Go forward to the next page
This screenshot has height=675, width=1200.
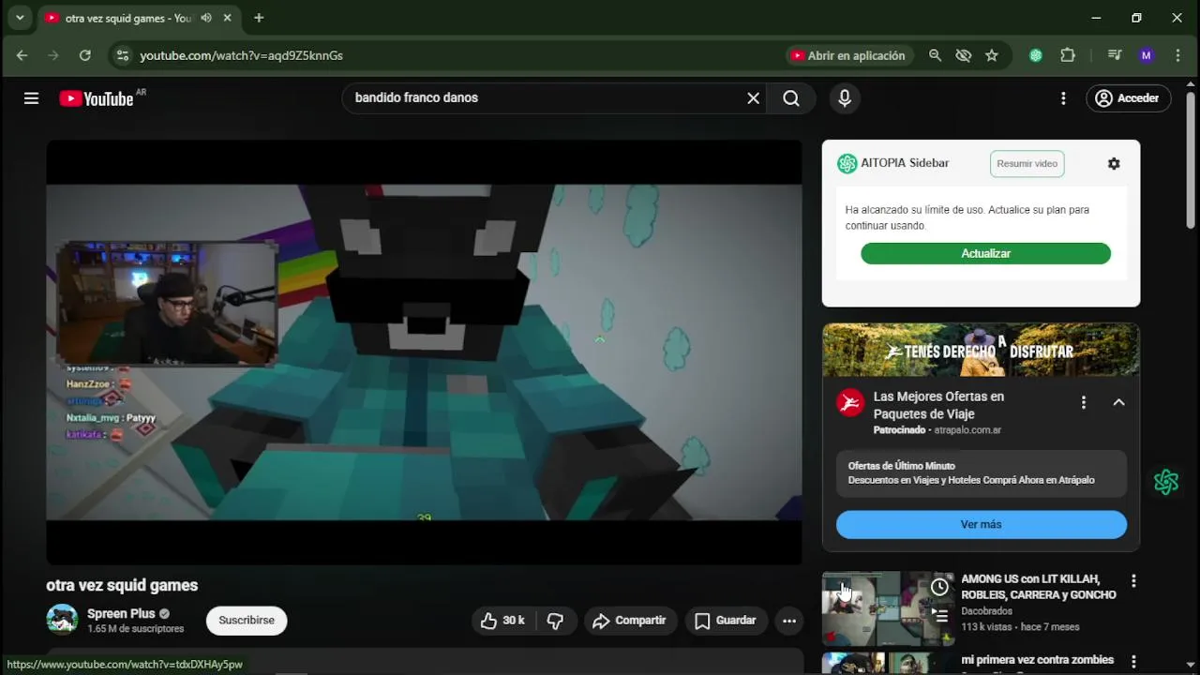coord(53,56)
